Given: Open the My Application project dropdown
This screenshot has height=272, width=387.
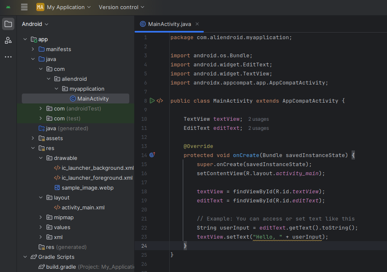Looking at the screenshot, I should pyautogui.click(x=64, y=7).
